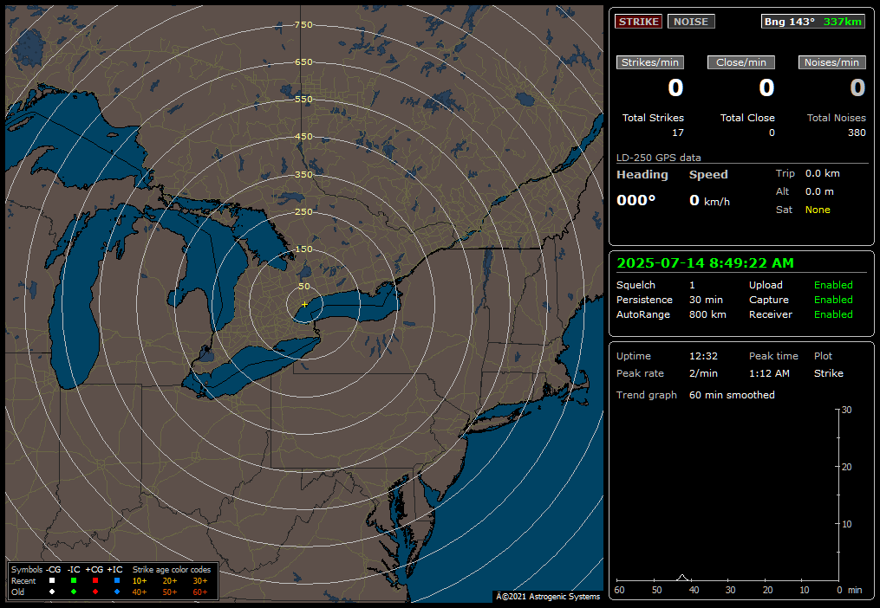Viewport: 880px width, 608px height.
Task: Click the yellow cross station marker on the map
Action: pos(304,304)
